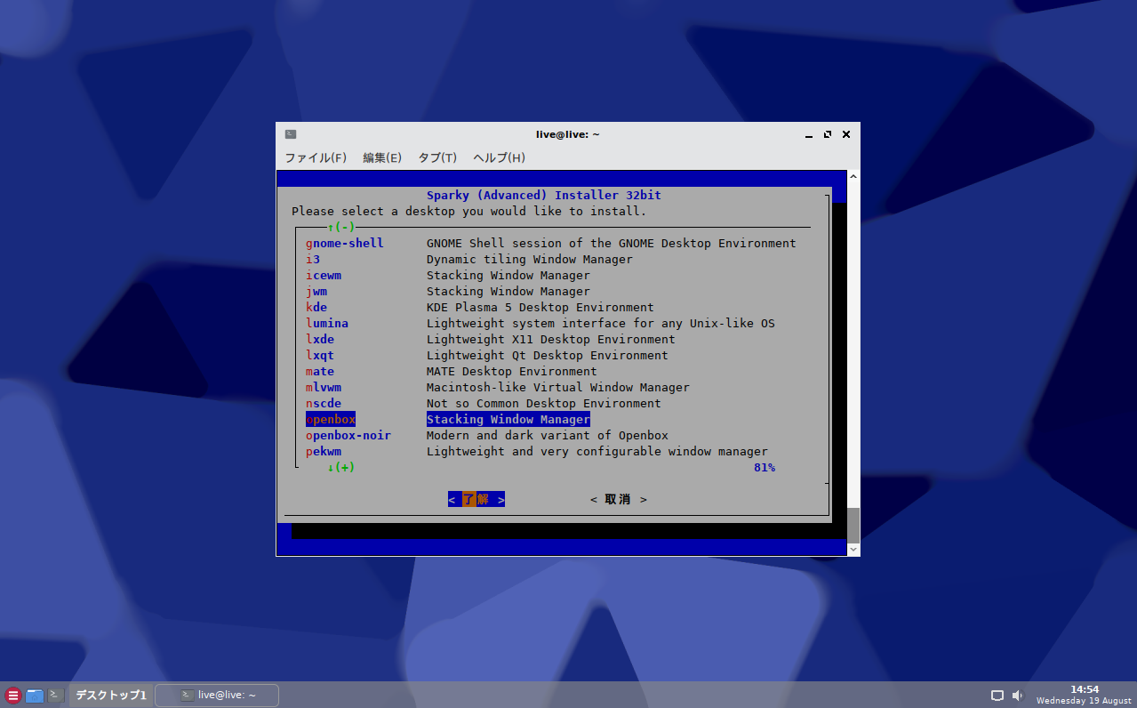Confirm with the 了解 button

pos(476,500)
